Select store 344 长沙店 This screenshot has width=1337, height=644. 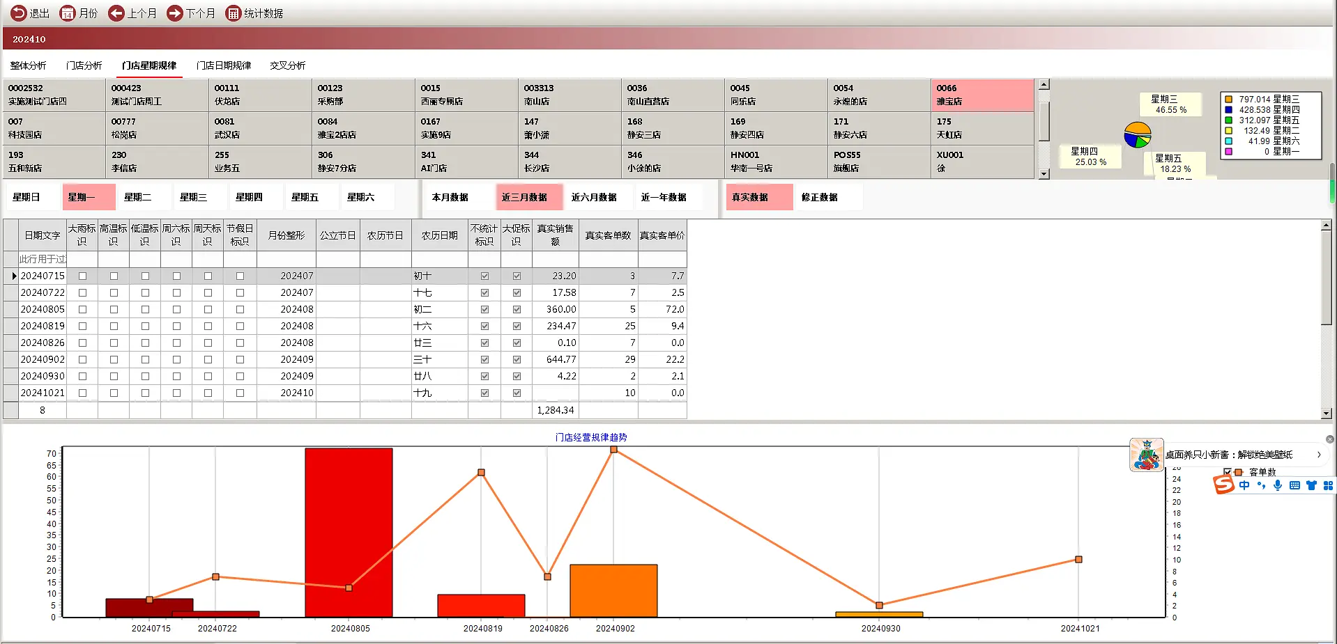(570, 162)
